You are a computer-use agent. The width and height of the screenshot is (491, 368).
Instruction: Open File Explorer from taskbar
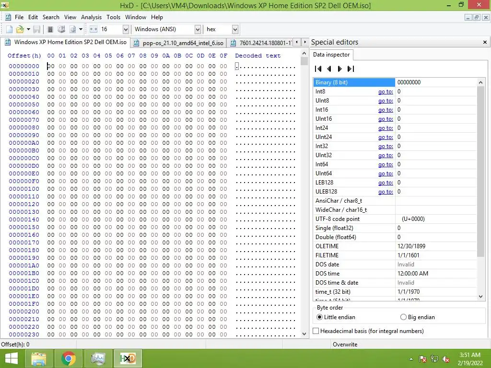38,358
